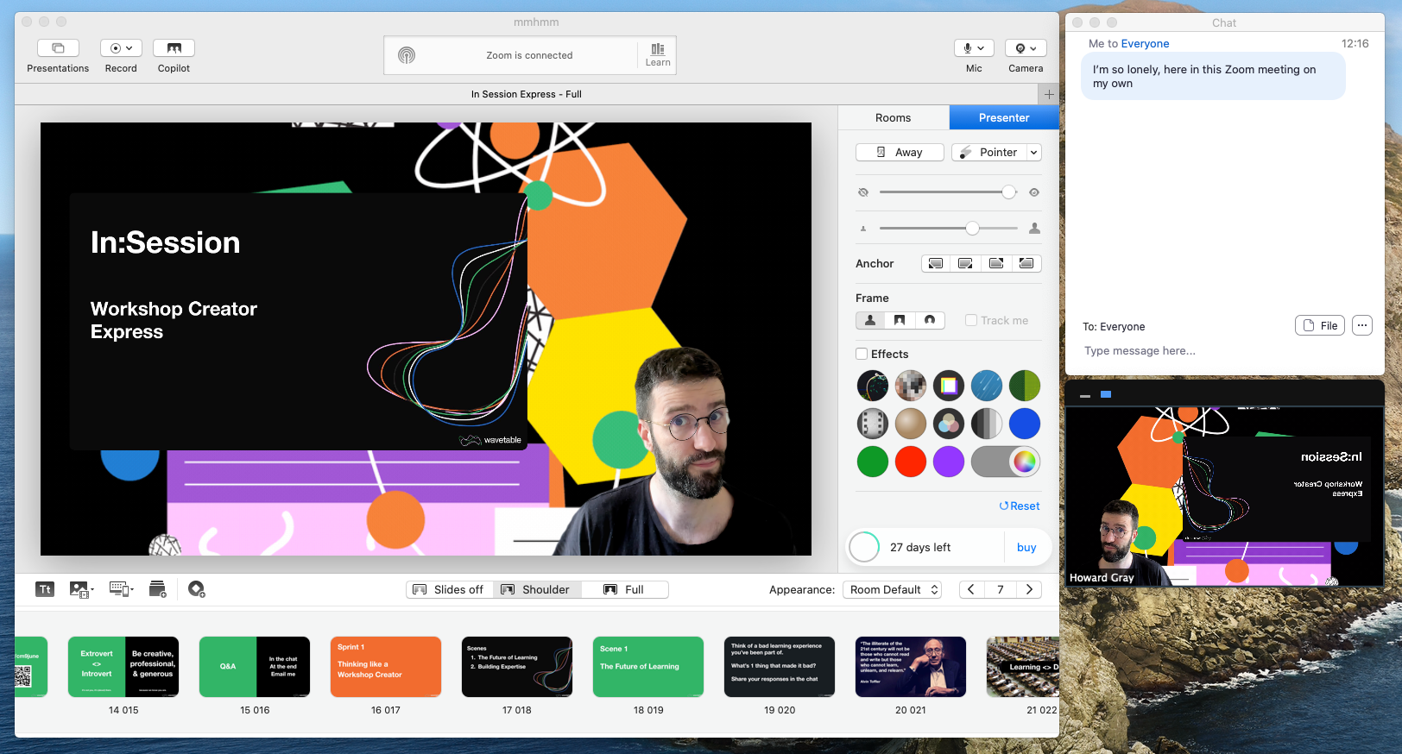Viewport: 1402px width, 754px height.
Task: Click the add shape circle-plus icon
Action: pos(197,589)
